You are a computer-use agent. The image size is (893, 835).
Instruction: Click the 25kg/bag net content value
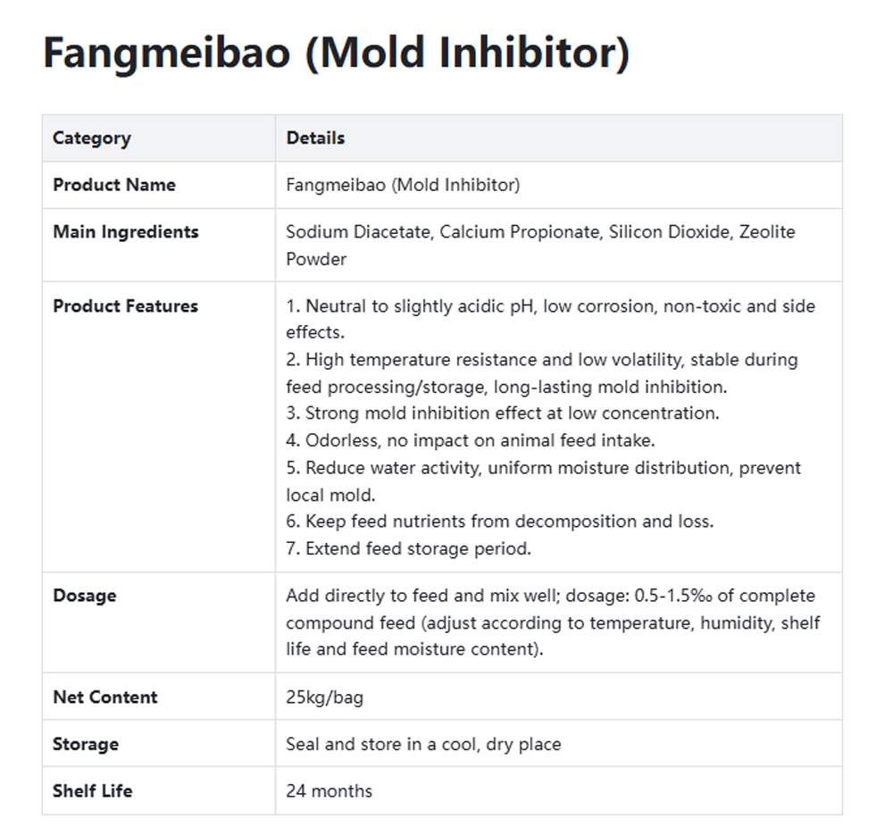325,697
